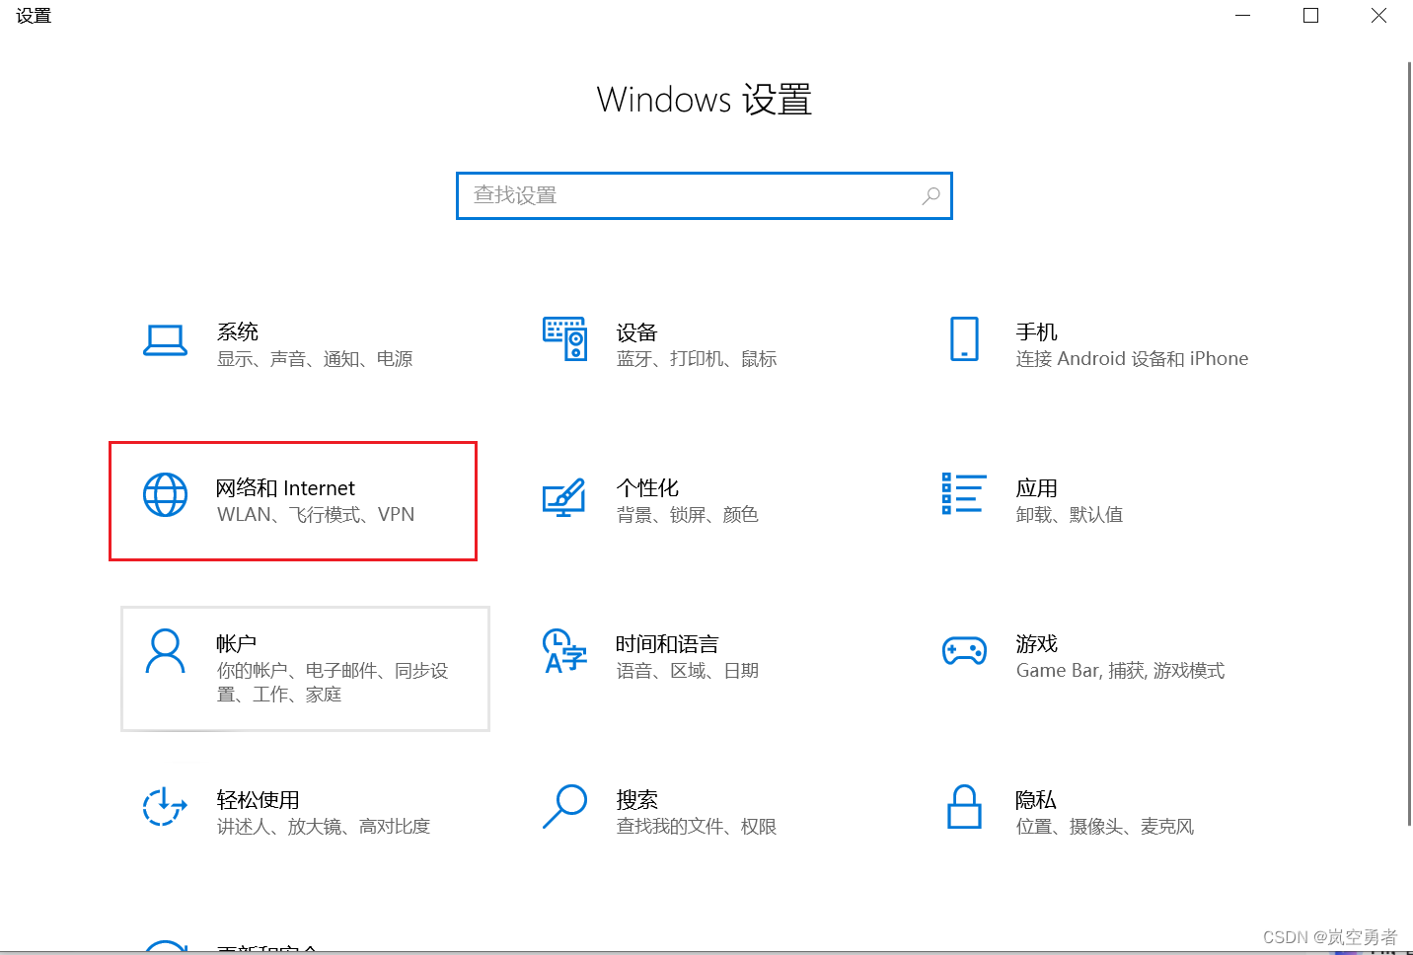Open the Ease of Access icon
Image resolution: width=1413 pixels, height=955 pixels.
point(165,806)
